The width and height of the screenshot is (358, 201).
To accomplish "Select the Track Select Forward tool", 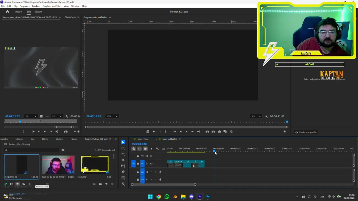I will coord(123,148).
